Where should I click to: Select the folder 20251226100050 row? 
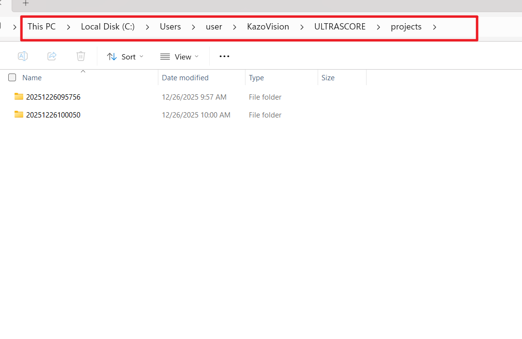point(53,115)
